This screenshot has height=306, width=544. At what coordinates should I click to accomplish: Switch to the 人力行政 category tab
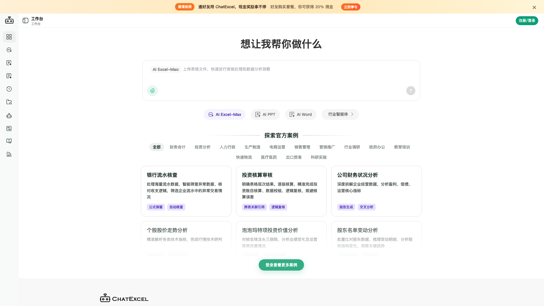(228, 147)
